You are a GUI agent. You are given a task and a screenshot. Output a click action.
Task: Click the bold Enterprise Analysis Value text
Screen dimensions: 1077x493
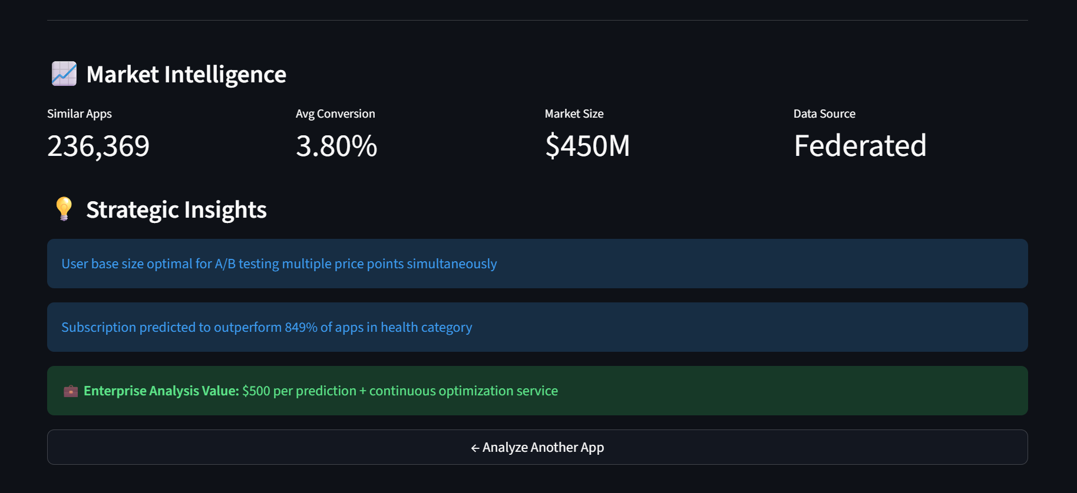(161, 391)
